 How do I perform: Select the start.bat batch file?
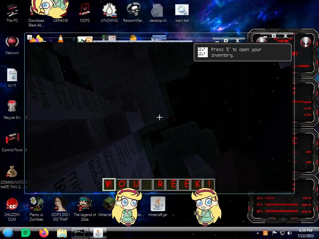pyautogui.click(x=182, y=13)
